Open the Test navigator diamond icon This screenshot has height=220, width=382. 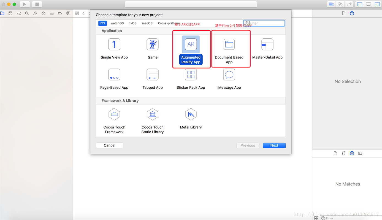pos(44,13)
